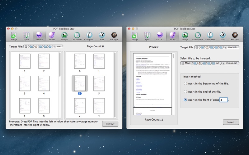Select Compress tool in left window

pyautogui.click(x=89, y=36)
